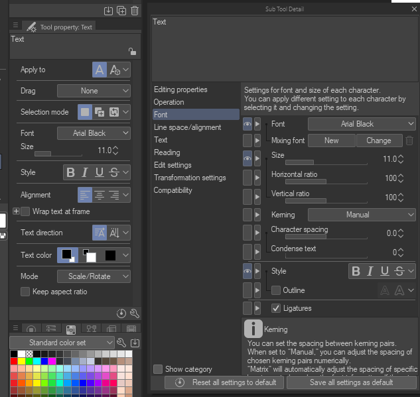Click the trash icon above the Tool property panel
This screenshot has width=420, height=397.
point(135,11)
